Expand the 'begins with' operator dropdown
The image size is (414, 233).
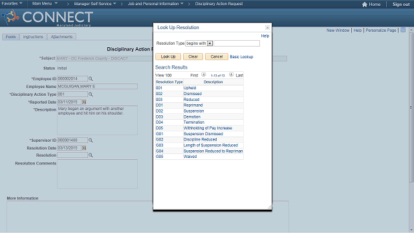click(210, 43)
